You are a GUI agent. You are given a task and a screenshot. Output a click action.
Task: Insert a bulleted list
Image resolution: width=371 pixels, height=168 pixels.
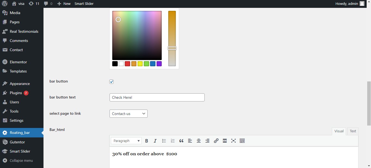(x=164, y=141)
